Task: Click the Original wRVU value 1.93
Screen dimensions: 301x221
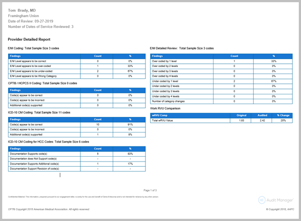Action: pyautogui.click(x=241, y=121)
